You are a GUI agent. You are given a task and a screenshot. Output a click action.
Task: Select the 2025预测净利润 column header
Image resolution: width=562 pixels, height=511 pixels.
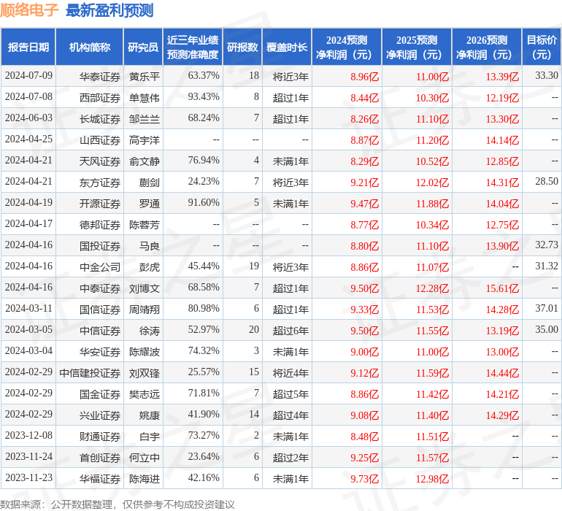pyautogui.click(x=417, y=47)
